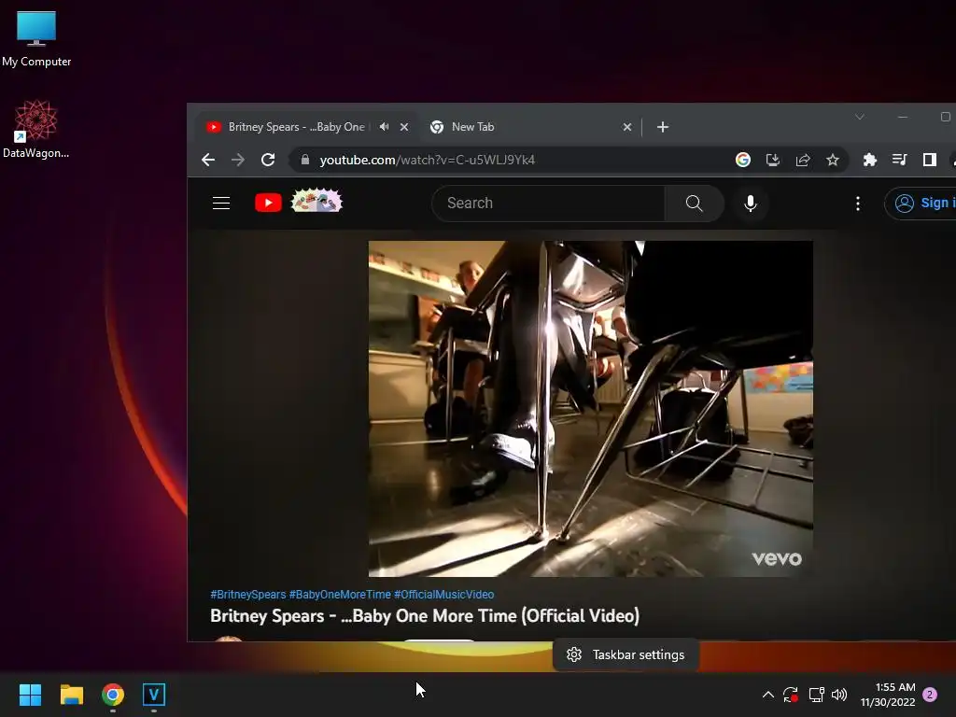Open YouTube settings three-dot menu
The width and height of the screenshot is (956, 717).
point(858,203)
